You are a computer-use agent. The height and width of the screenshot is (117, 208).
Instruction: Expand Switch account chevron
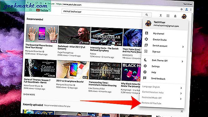coord(183,47)
